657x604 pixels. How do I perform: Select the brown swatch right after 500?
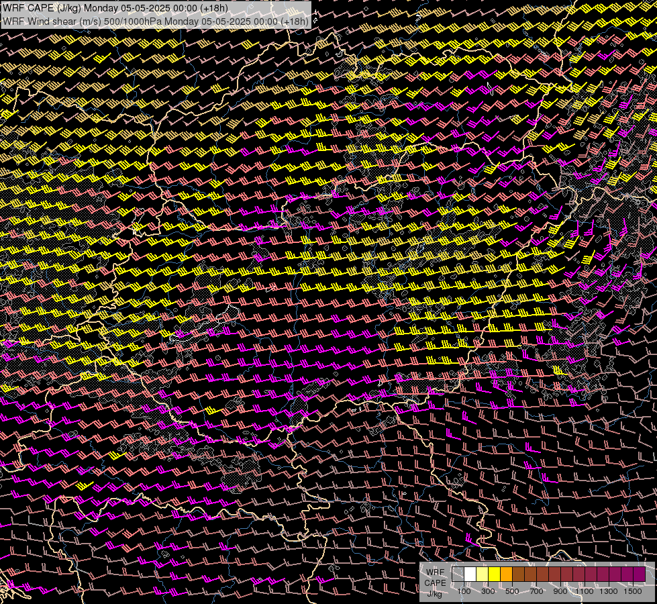tap(518, 574)
